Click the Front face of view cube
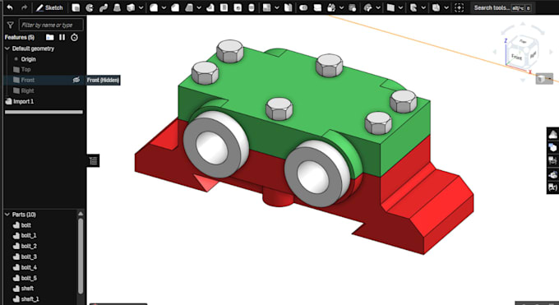 [x=516, y=57]
